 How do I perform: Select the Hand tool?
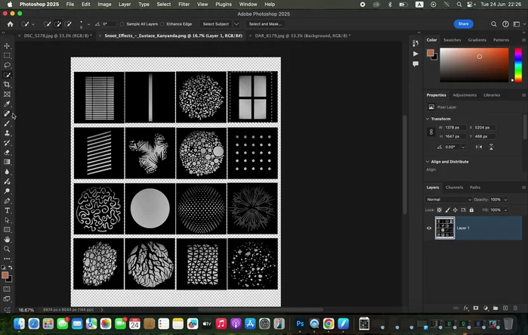click(x=7, y=239)
